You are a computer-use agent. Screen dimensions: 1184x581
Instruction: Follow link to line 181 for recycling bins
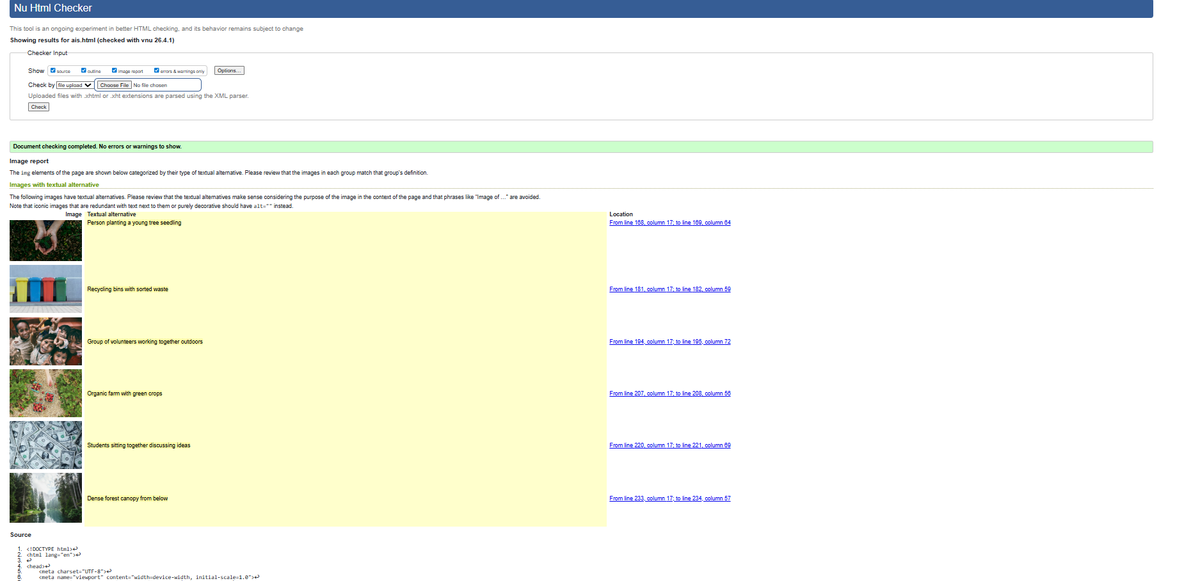669,289
